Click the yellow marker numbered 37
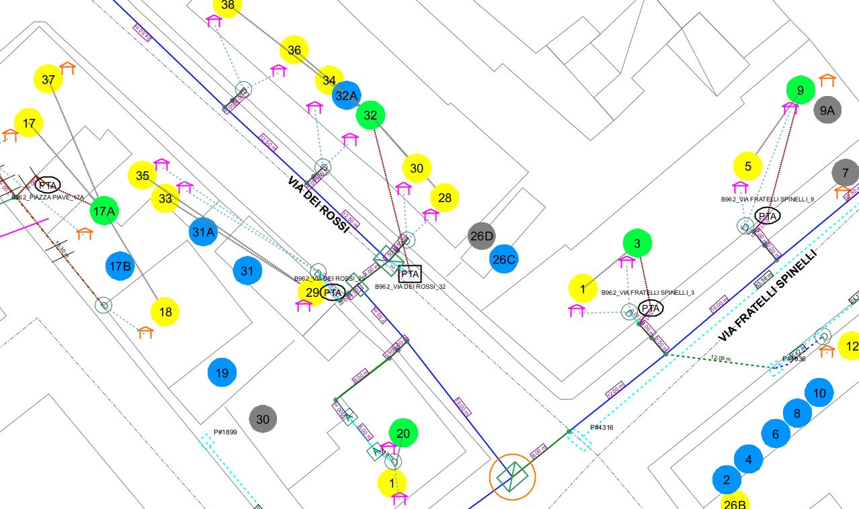859x509 pixels. click(x=48, y=80)
